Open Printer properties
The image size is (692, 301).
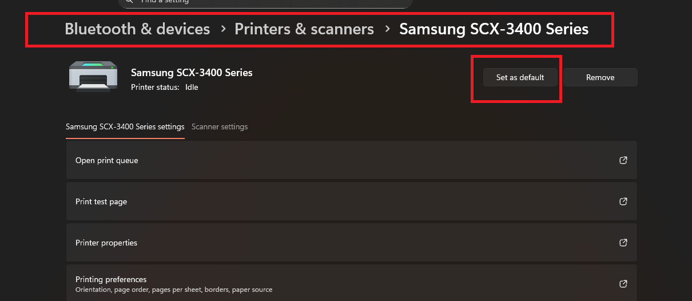tap(106, 243)
